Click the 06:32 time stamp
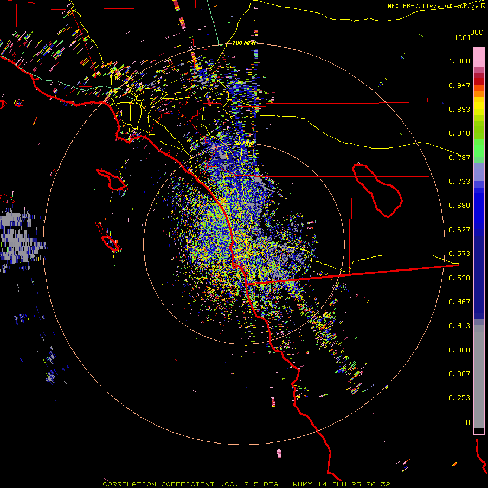The height and width of the screenshot is (488, 488). coord(378,484)
